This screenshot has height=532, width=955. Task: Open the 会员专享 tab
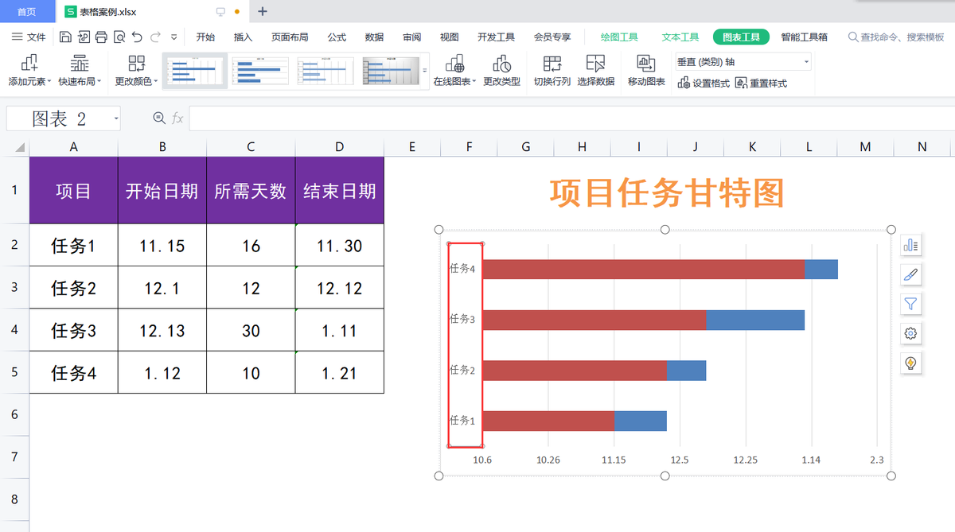[x=552, y=37]
